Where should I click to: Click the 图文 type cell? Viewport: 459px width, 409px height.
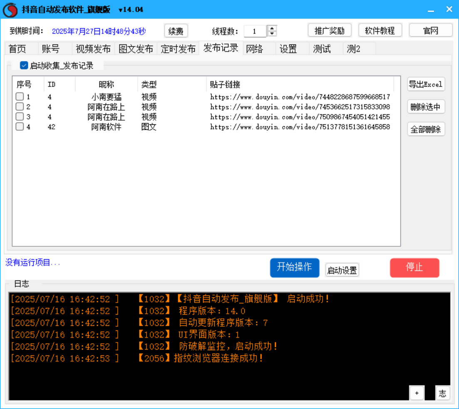[149, 127]
